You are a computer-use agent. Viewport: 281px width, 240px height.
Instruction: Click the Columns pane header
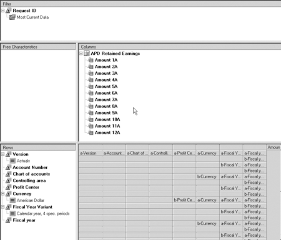click(x=180, y=47)
